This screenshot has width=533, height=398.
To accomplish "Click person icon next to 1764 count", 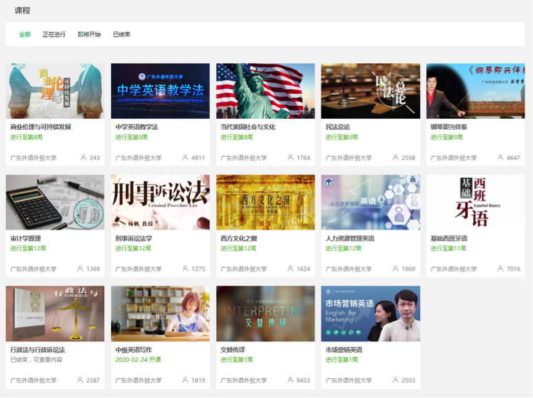I will 290,158.
